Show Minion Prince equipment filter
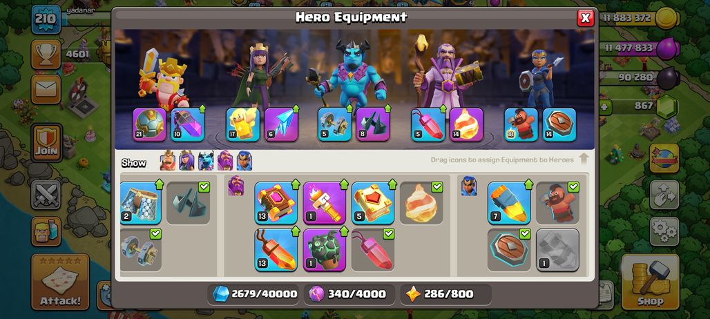Viewport: 710px width, 319px height. click(206, 161)
